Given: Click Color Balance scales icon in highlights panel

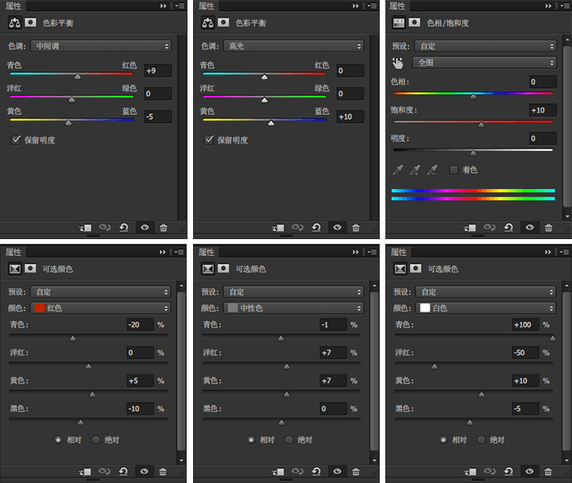Looking at the screenshot, I should tap(207, 23).
